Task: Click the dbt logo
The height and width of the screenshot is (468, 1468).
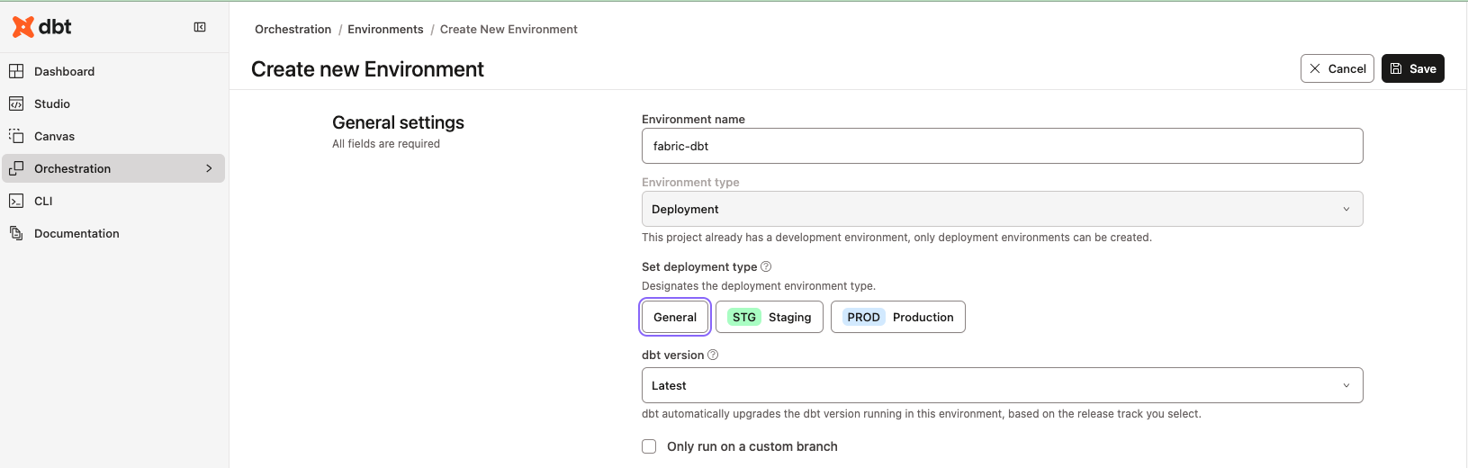Action: (x=42, y=27)
